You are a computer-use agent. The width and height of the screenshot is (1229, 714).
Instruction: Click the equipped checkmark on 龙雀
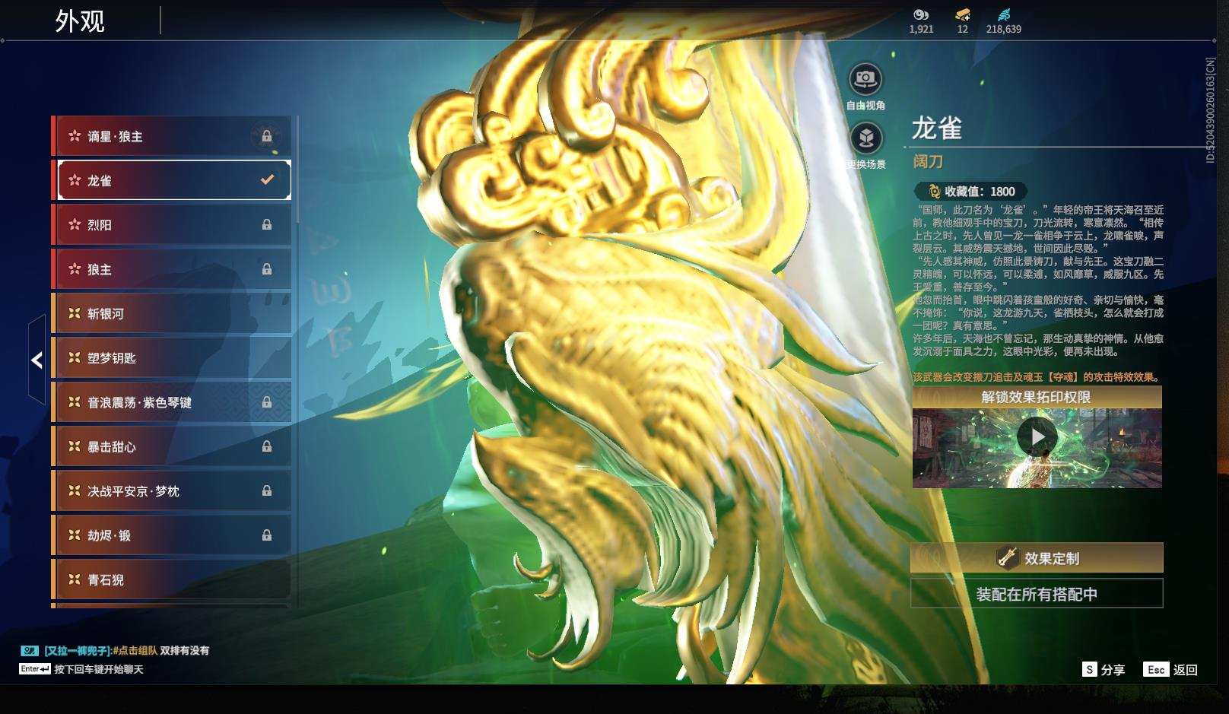click(x=267, y=180)
